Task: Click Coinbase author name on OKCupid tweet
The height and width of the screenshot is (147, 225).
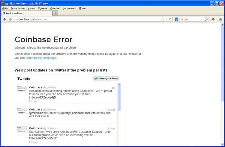Action: [36, 87]
